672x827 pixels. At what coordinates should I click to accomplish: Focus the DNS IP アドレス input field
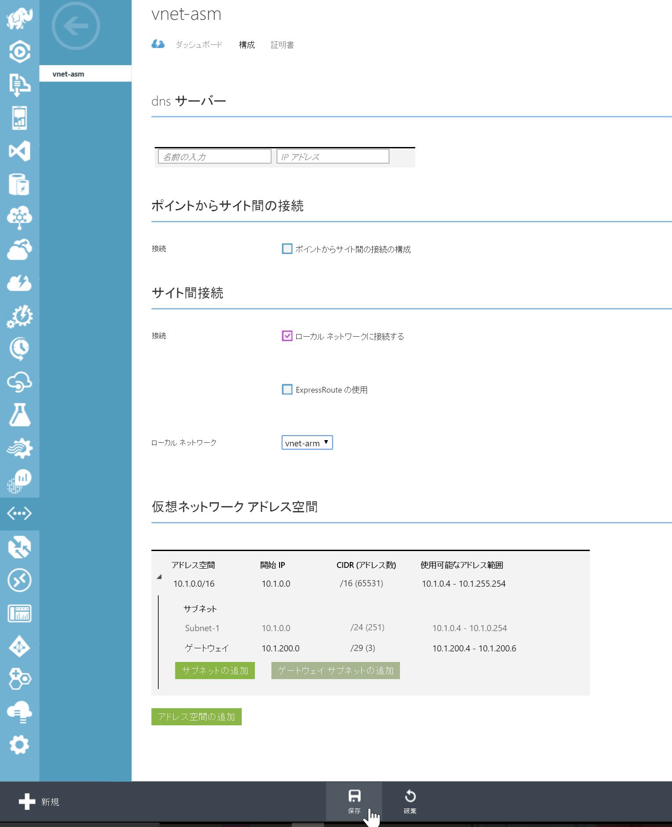333,156
